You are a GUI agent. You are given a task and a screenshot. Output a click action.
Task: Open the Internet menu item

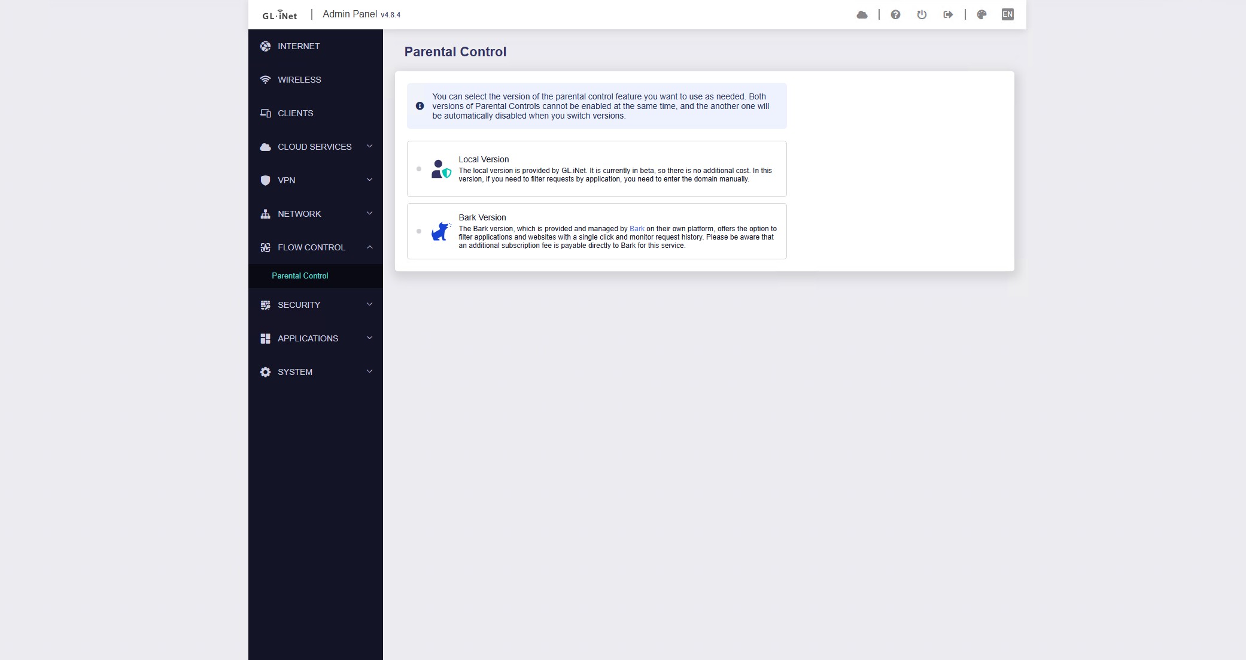point(298,46)
